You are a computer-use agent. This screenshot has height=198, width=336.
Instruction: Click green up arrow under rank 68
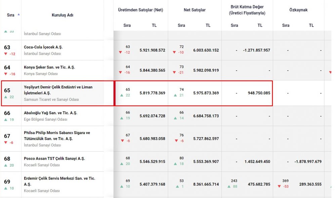[6, 165]
